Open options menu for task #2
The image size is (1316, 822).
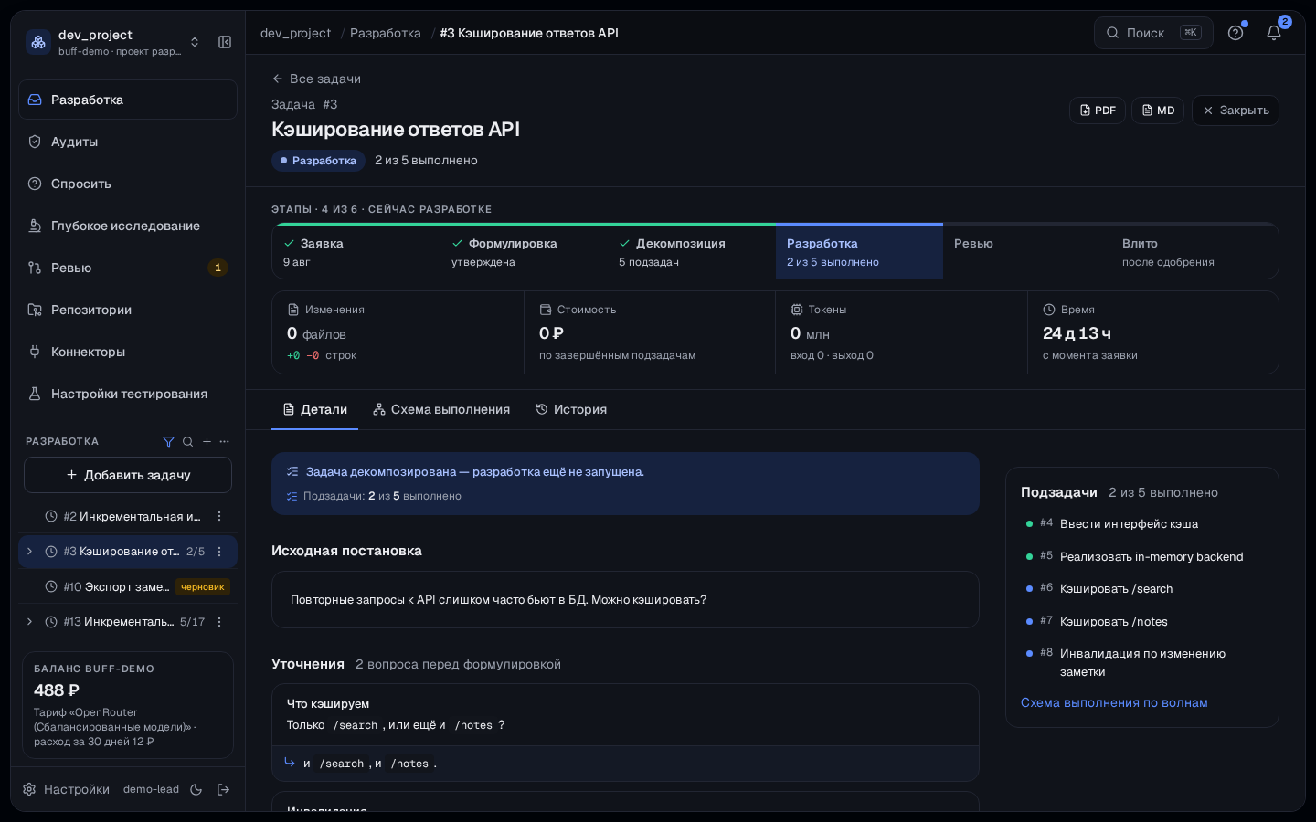point(219,516)
